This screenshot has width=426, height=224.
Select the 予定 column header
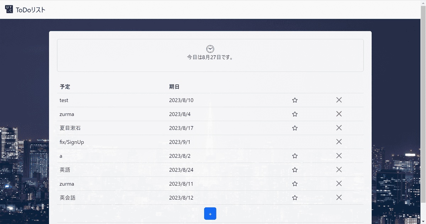(x=65, y=86)
